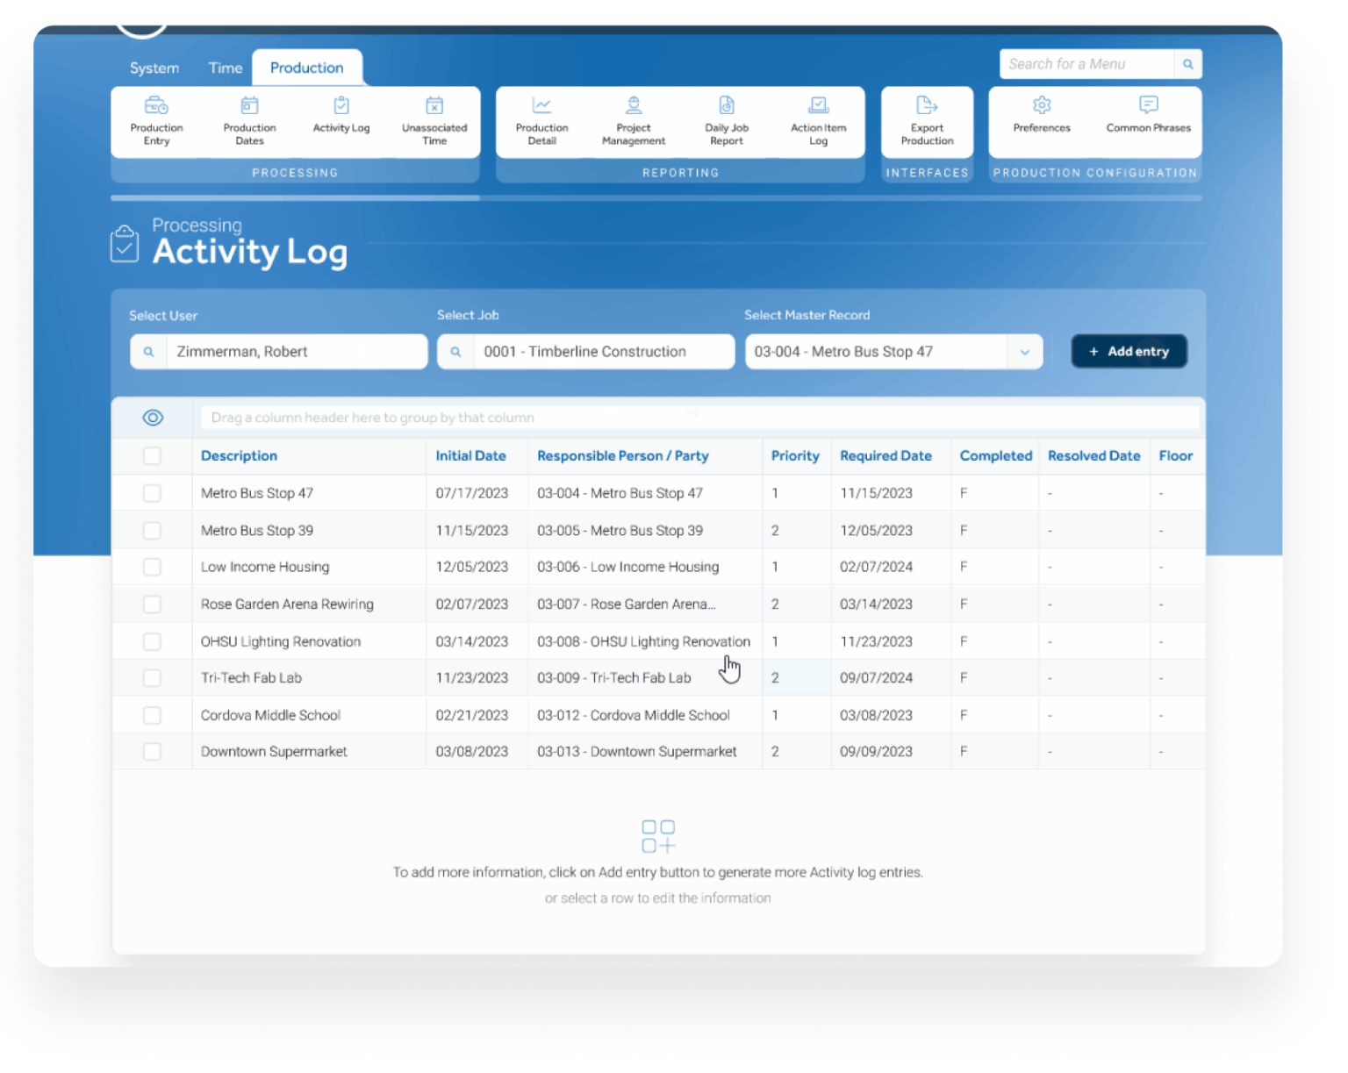Click the search icon in Search for a Menu
Screen dimensions: 1348x1073
tap(1188, 63)
